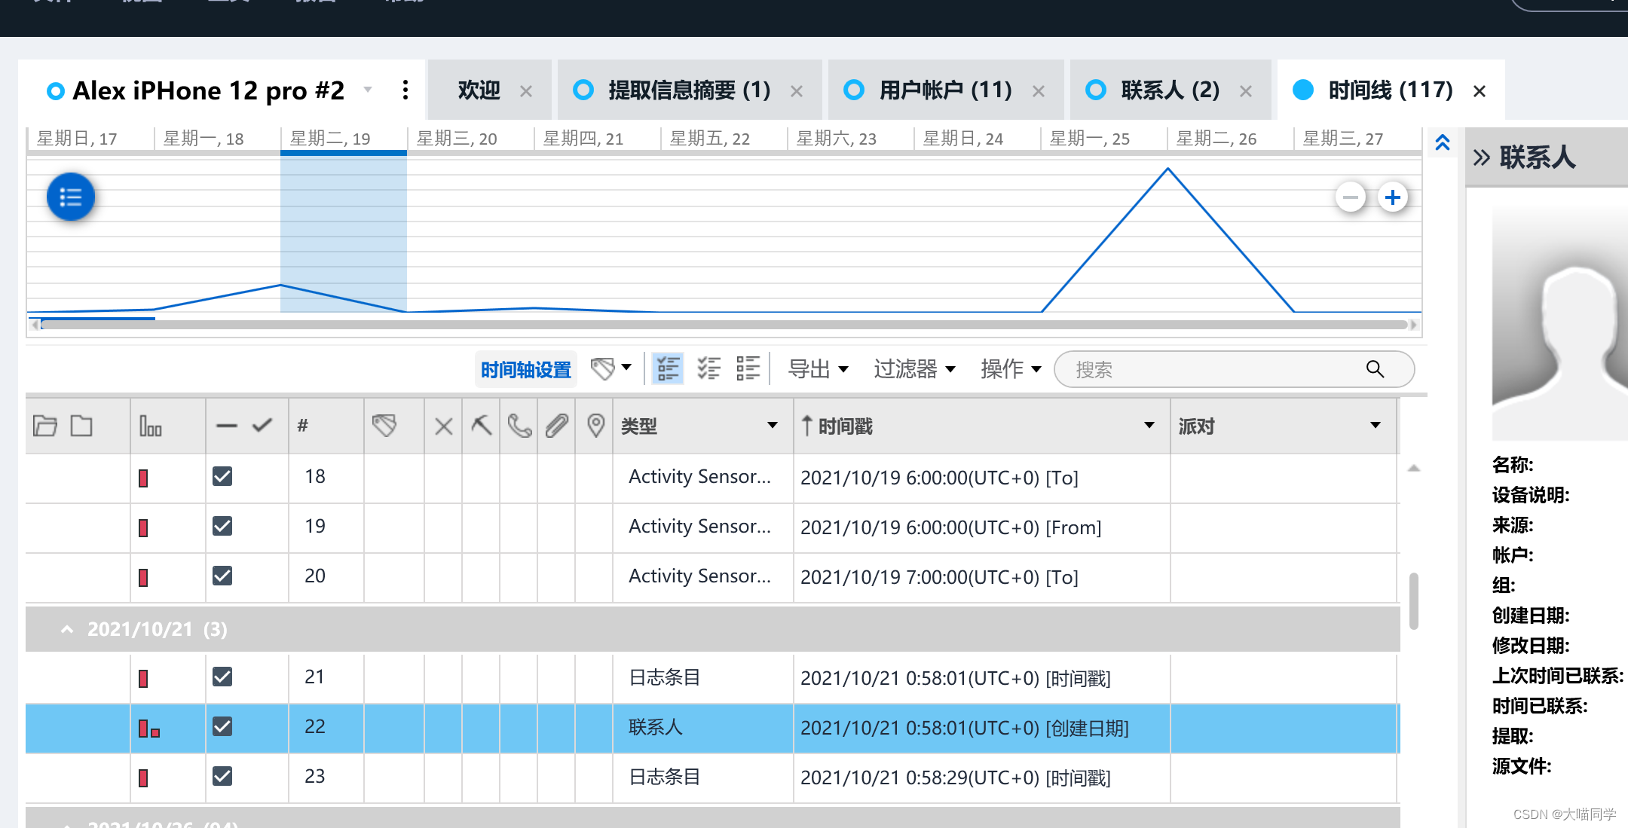Screen dimensions: 1628x828
Task: Uncheck the checkbox in row 18
Action: (x=222, y=476)
